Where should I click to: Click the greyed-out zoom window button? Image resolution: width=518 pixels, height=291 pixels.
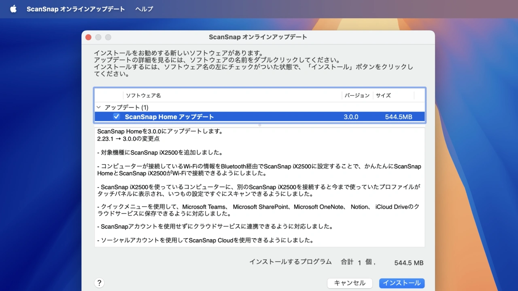pyautogui.click(x=108, y=37)
